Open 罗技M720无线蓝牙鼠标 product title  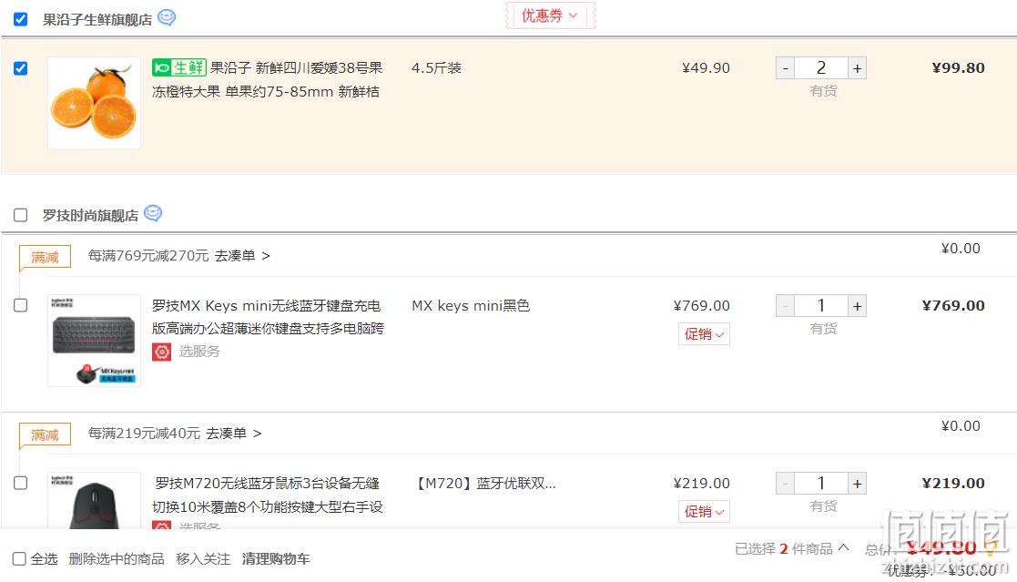tap(268, 495)
